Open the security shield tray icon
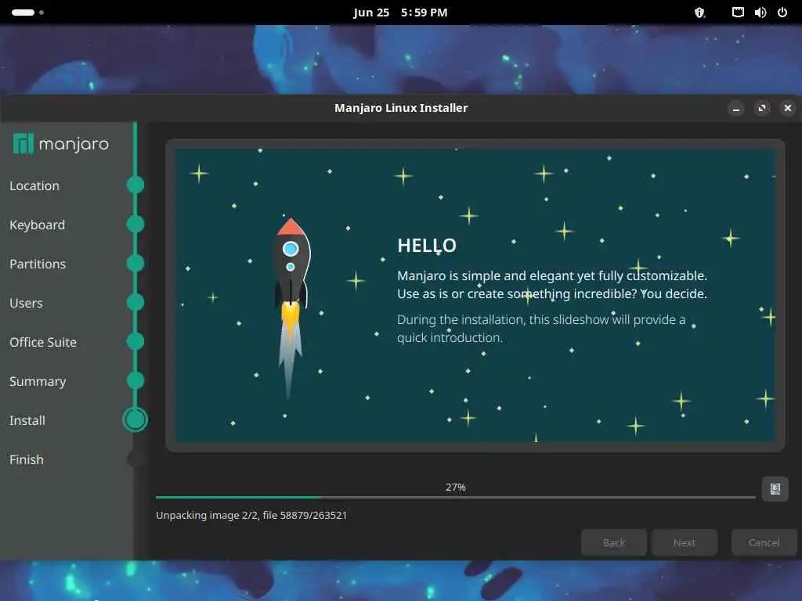This screenshot has width=802, height=601. [x=699, y=13]
